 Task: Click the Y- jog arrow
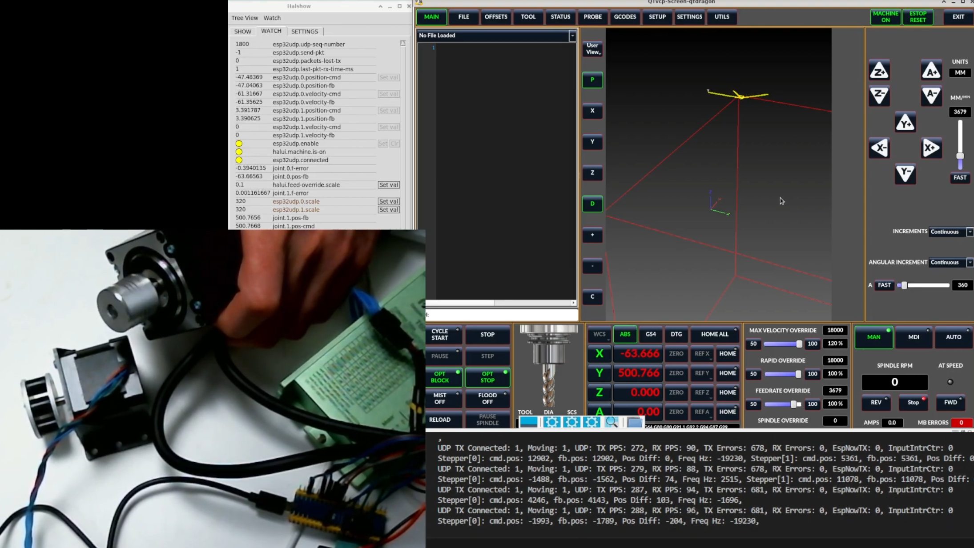point(905,173)
